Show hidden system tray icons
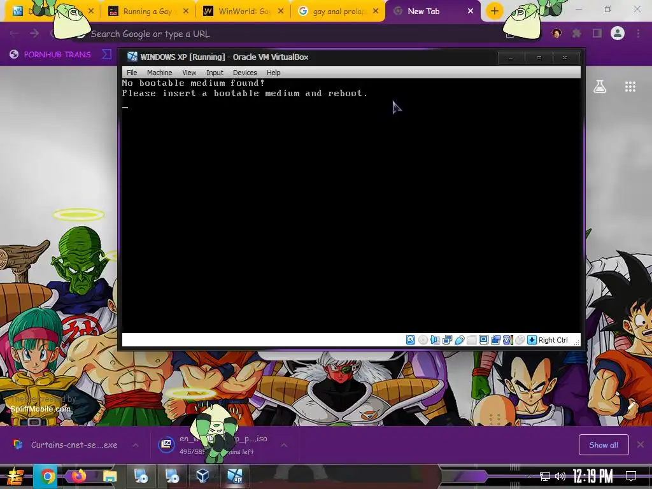This screenshot has width=652, height=489. 529,476
